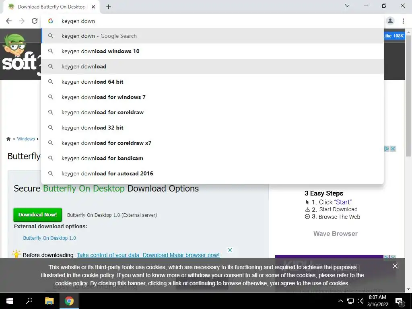Open the Chrome profile avatar menu
This screenshot has height=309, width=412.
[390, 21]
